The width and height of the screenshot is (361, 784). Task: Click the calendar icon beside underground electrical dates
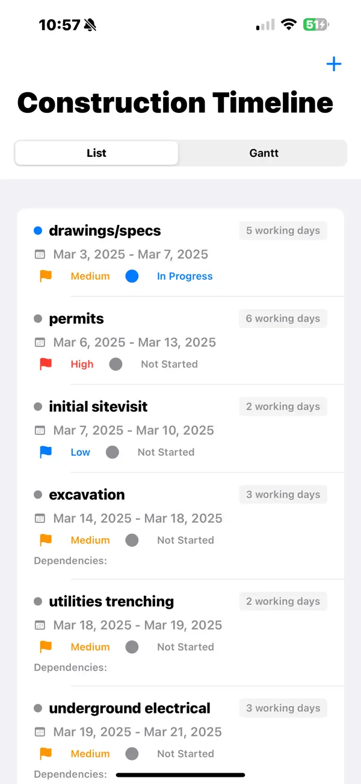click(40, 732)
